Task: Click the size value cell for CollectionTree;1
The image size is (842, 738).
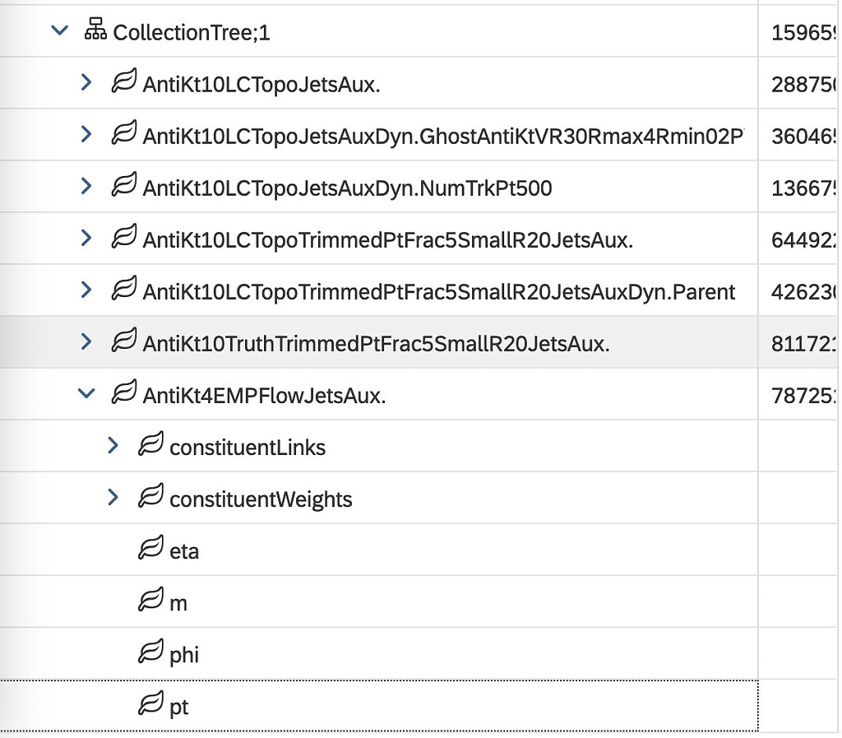Action: click(x=802, y=30)
